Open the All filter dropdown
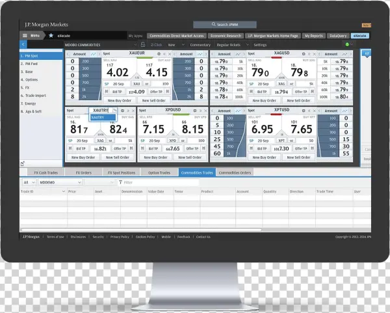The image size is (390, 313). tap(29, 183)
